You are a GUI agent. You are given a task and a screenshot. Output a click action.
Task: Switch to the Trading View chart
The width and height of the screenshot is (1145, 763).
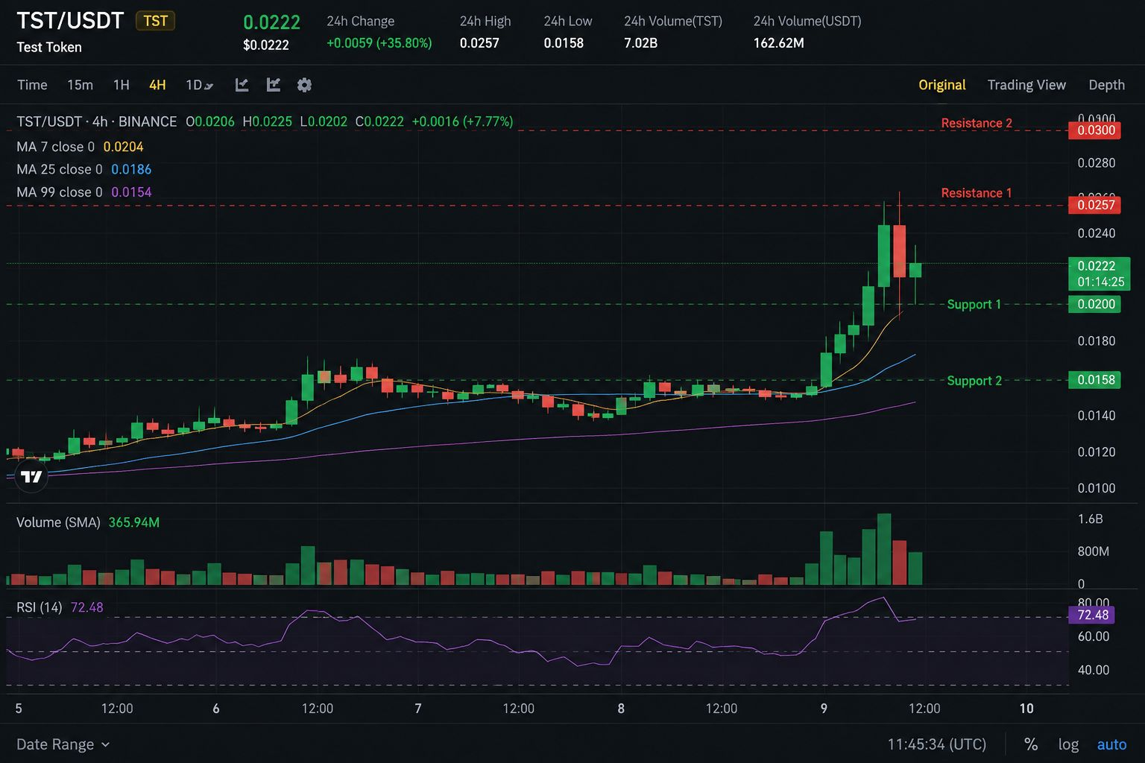click(1026, 85)
